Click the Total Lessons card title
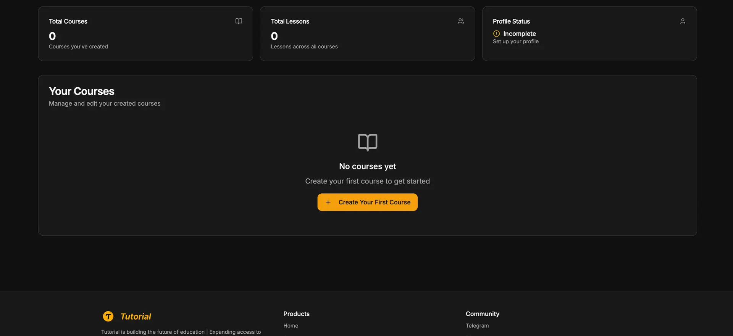Screen dimensions: 733x336 290,21
